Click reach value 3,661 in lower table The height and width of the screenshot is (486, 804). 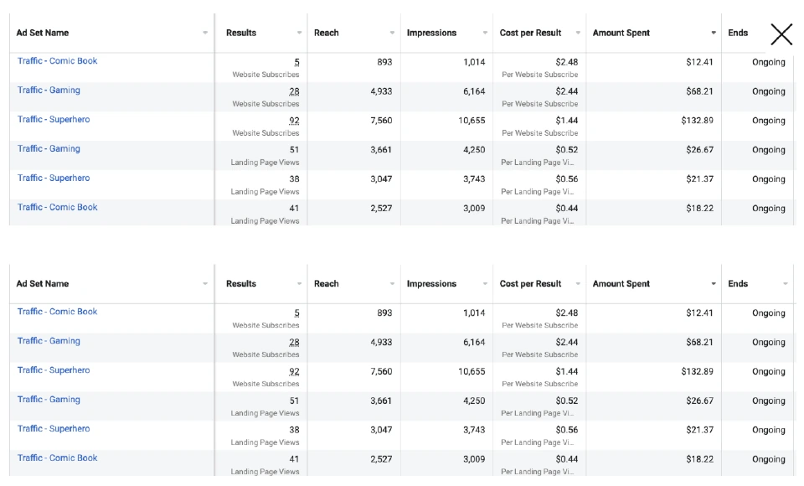[x=381, y=401]
